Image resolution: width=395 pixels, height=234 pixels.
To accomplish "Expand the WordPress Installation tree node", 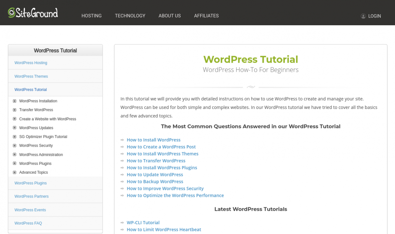I will point(15,101).
